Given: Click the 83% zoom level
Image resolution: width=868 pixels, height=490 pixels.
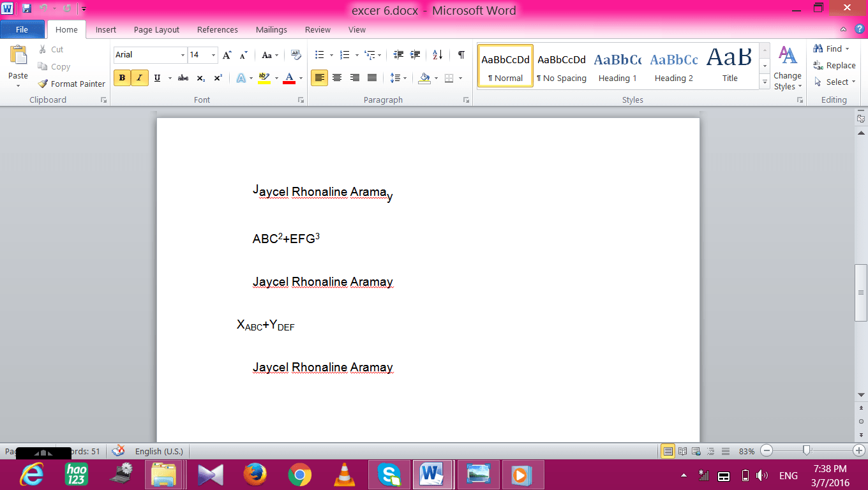Looking at the screenshot, I should tap(747, 451).
